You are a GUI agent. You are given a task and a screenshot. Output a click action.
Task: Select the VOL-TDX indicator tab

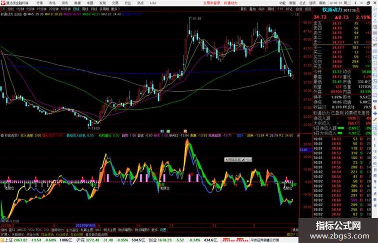(35, 230)
